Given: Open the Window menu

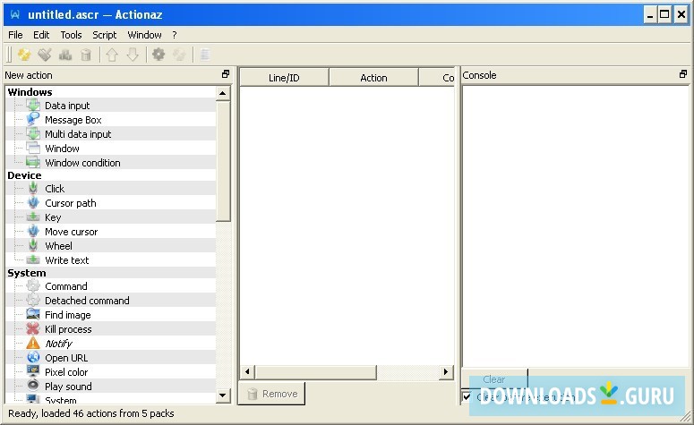Looking at the screenshot, I should (144, 35).
